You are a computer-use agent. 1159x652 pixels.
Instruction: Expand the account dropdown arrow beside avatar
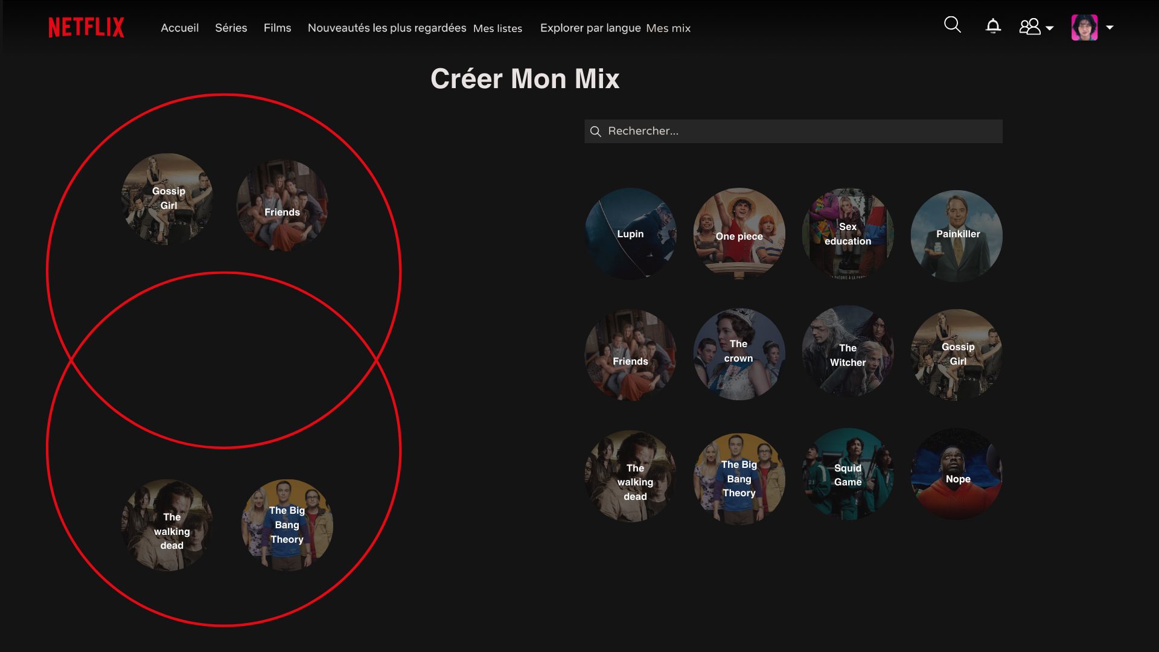coord(1110,27)
